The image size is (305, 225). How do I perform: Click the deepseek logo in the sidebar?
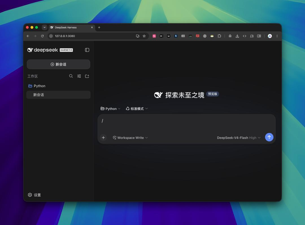[50, 50]
